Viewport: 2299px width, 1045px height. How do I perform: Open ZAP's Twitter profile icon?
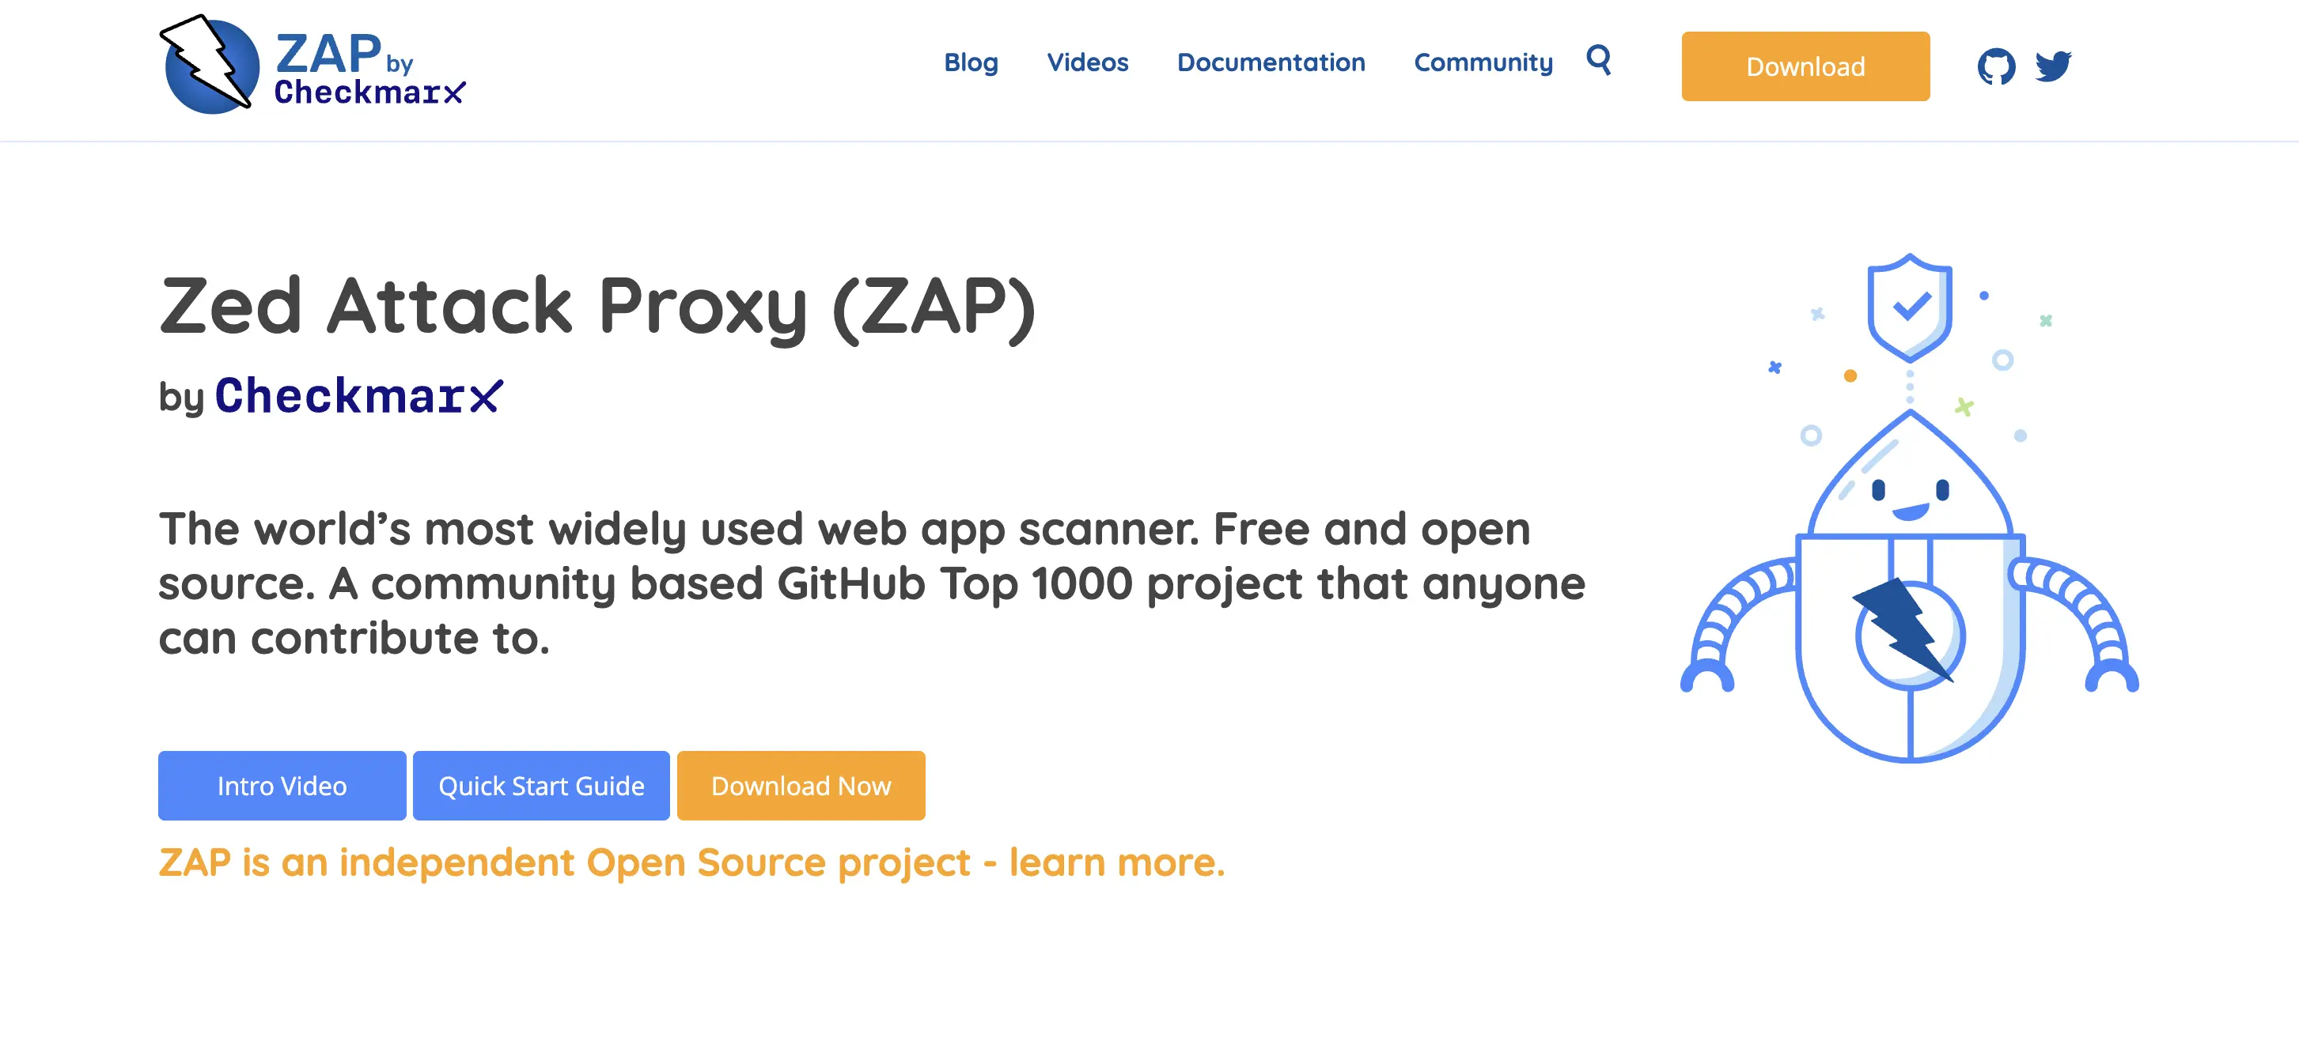coord(2054,65)
